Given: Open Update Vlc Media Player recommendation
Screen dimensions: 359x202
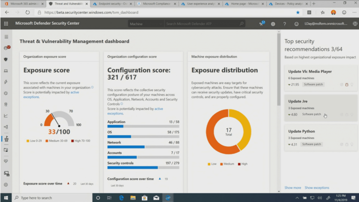Looking at the screenshot, I should [x=320, y=78].
